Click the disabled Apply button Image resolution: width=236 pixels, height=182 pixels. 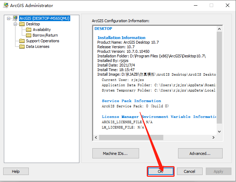(218, 171)
